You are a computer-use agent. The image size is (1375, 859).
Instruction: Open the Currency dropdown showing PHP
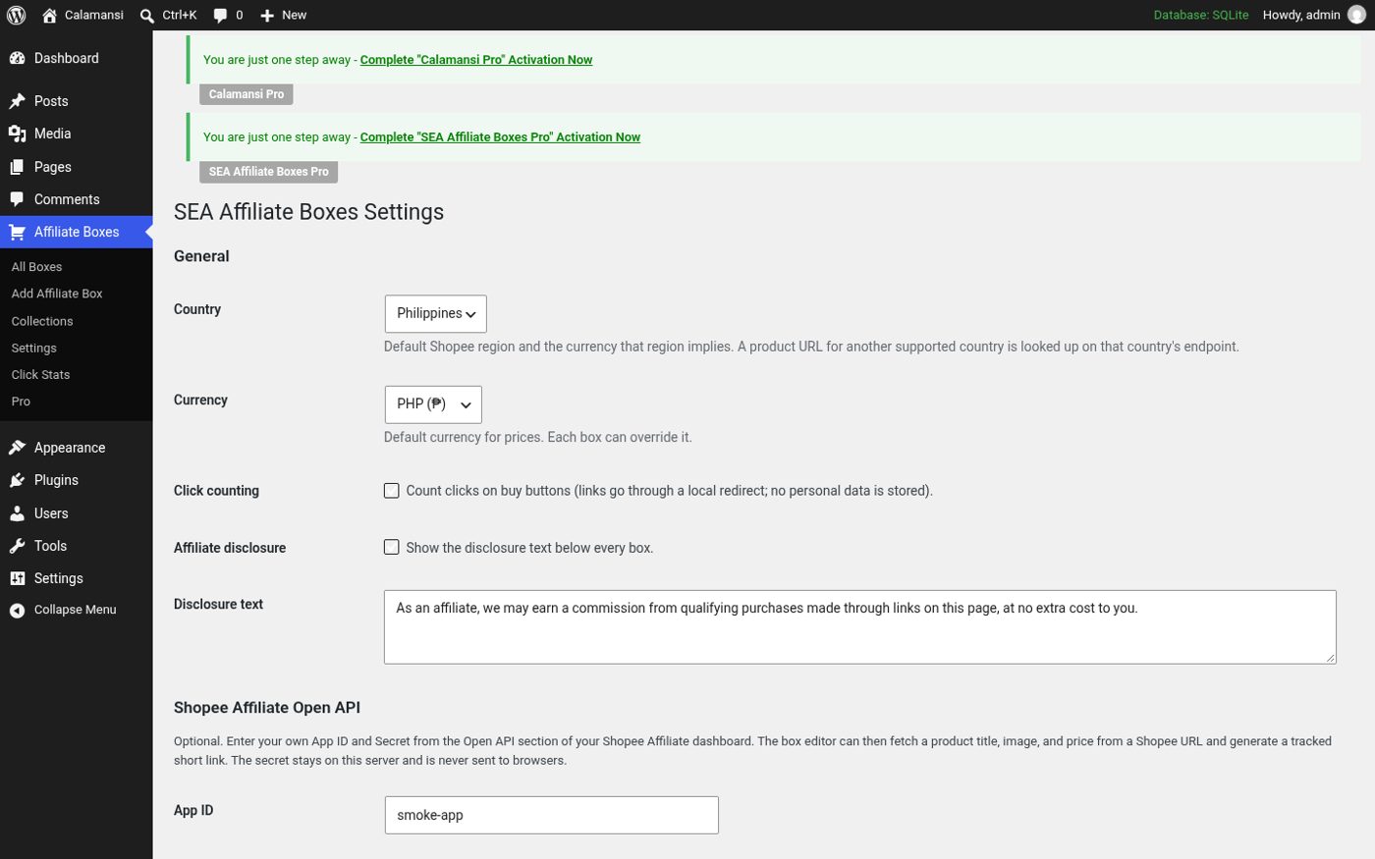click(x=433, y=404)
